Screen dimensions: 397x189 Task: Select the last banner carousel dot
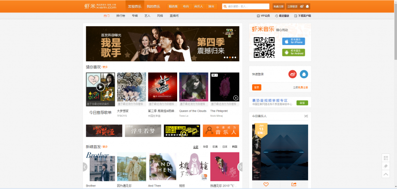235,57
